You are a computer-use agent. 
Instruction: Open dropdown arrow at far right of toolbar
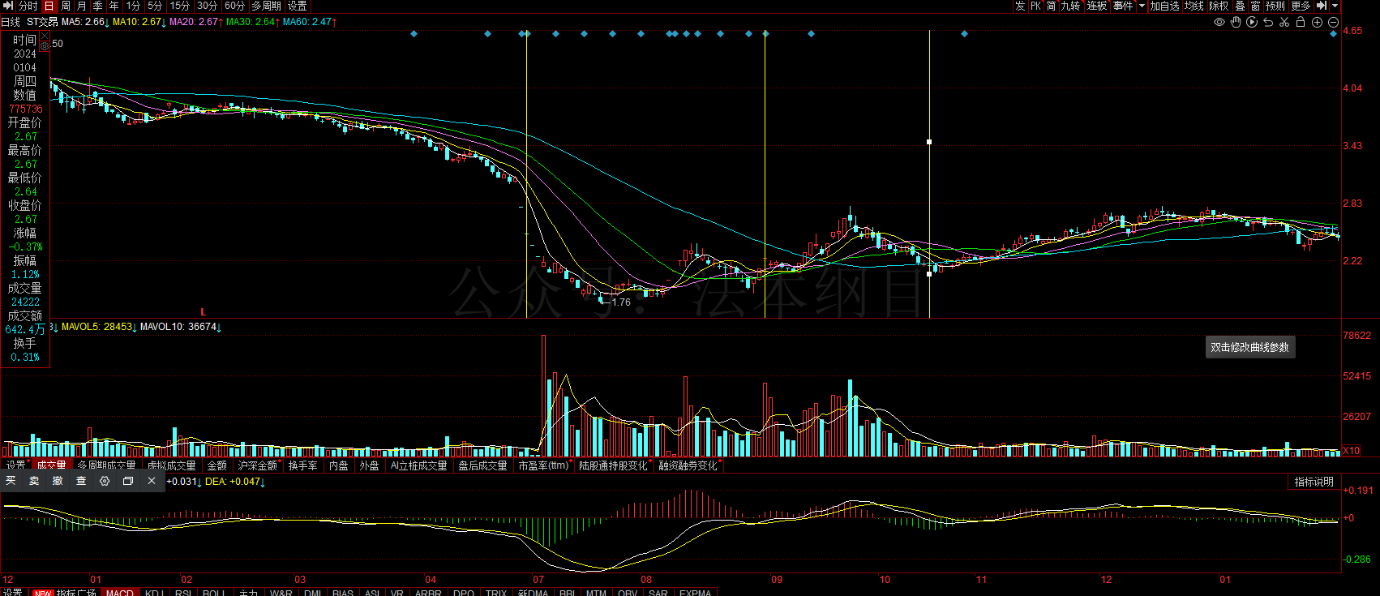[x=1335, y=6]
